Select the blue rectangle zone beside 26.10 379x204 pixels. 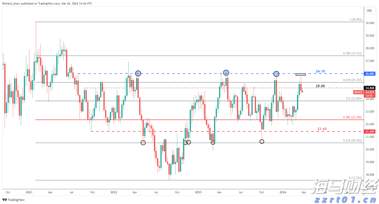pyautogui.click(x=301, y=74)
